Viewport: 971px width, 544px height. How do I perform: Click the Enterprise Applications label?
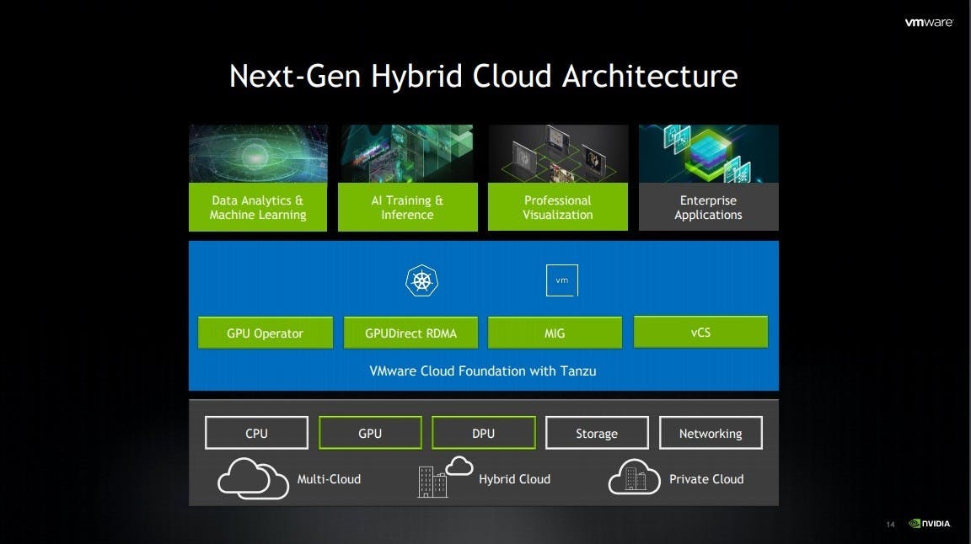tap(708, 207)
